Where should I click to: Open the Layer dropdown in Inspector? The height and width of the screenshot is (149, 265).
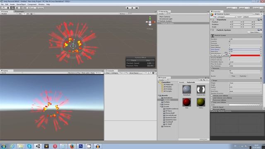coord(252,17)
